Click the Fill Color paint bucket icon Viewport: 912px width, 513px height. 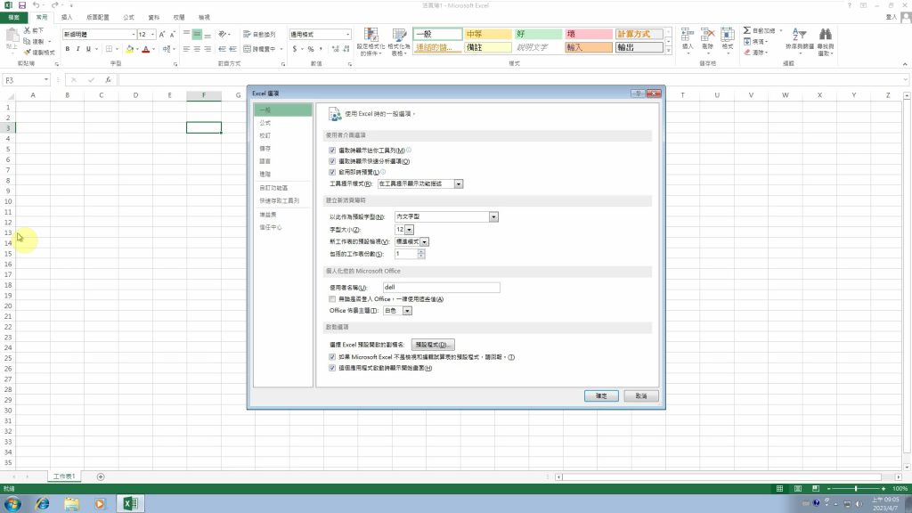[130, 49]
